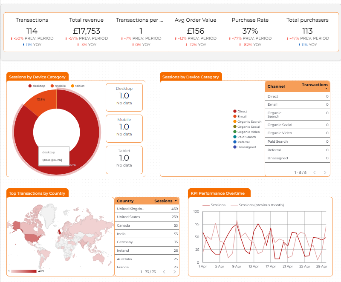Click the Paid Search legend marker

click(235, 137)
